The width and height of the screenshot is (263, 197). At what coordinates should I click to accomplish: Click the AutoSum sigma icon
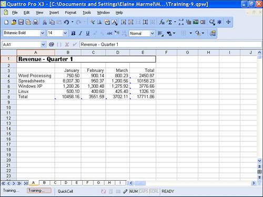click(170, 22)
